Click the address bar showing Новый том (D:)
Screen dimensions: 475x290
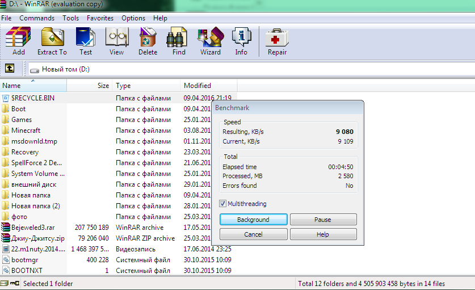pyautogui.click(x=251, y=69)
